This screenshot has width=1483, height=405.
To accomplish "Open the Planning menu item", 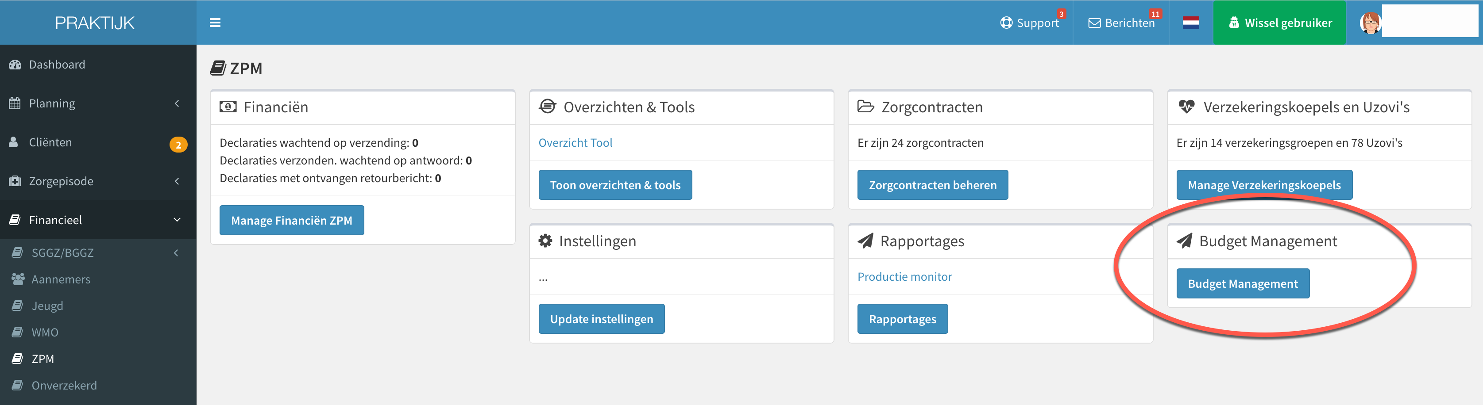I will pyautogui.click(x=98, y=103).
